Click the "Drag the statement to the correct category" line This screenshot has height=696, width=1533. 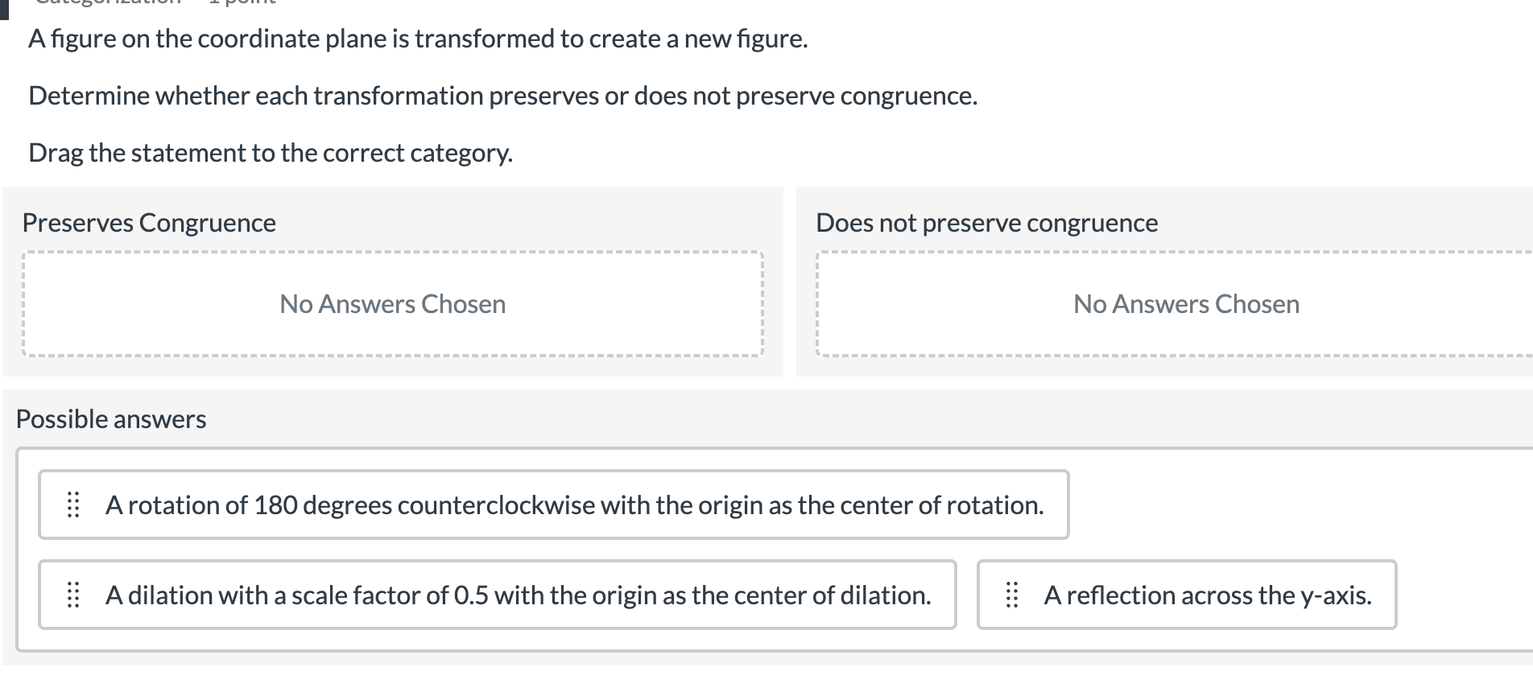click(x=271, y=153)
